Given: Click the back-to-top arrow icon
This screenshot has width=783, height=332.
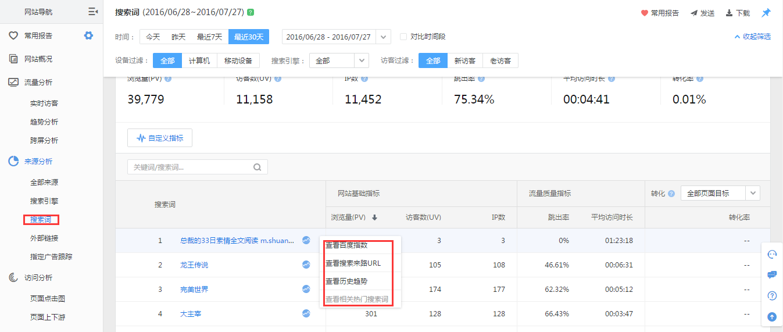Looking at the screenshot, I should [772, 317].
